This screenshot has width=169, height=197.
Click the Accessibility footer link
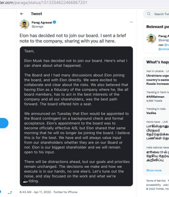[x=154, y=185]
